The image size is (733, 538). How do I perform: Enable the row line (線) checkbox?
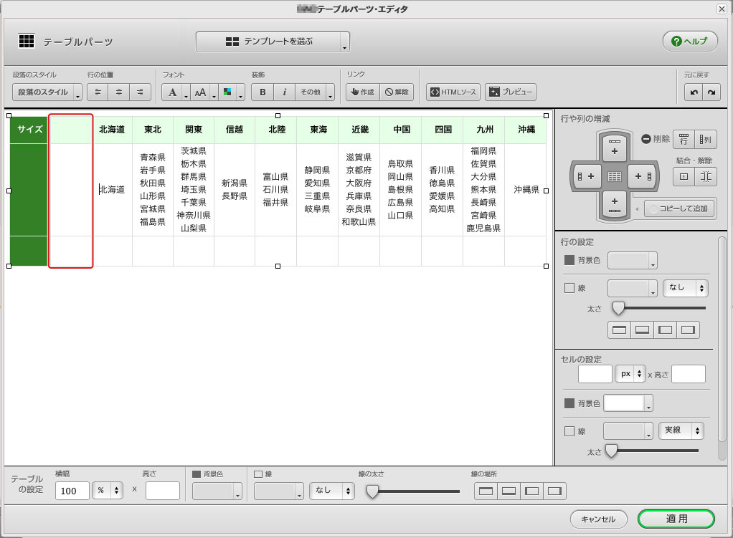coord(569,288)
